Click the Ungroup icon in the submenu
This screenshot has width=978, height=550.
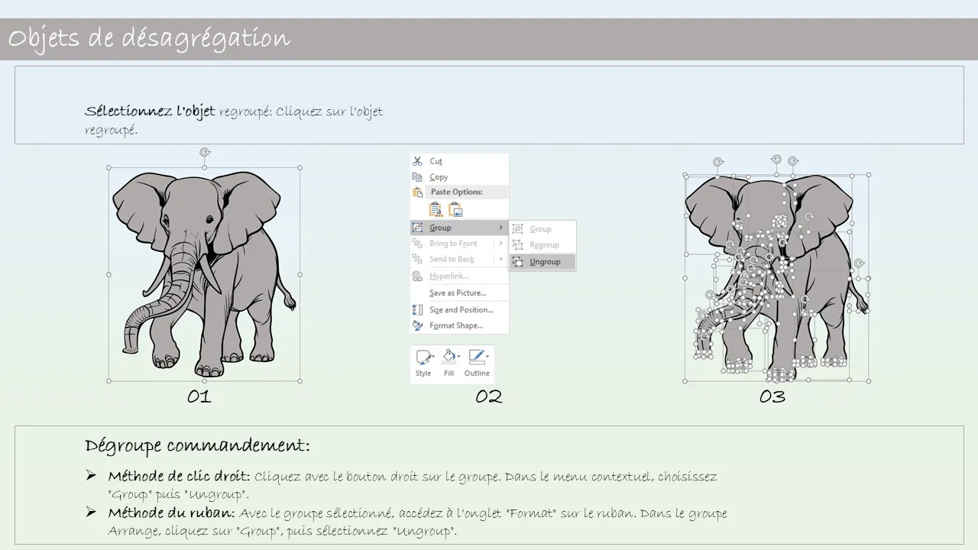[x=517, y=261]
